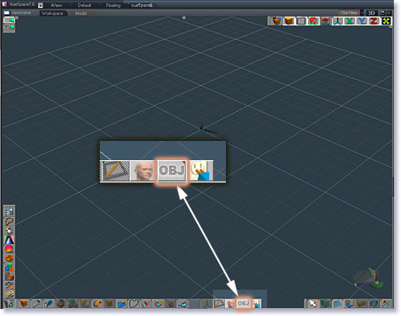Click the TS6 Files button
Image resolution: width=401 pixels, height=316 pixels.
348,13
